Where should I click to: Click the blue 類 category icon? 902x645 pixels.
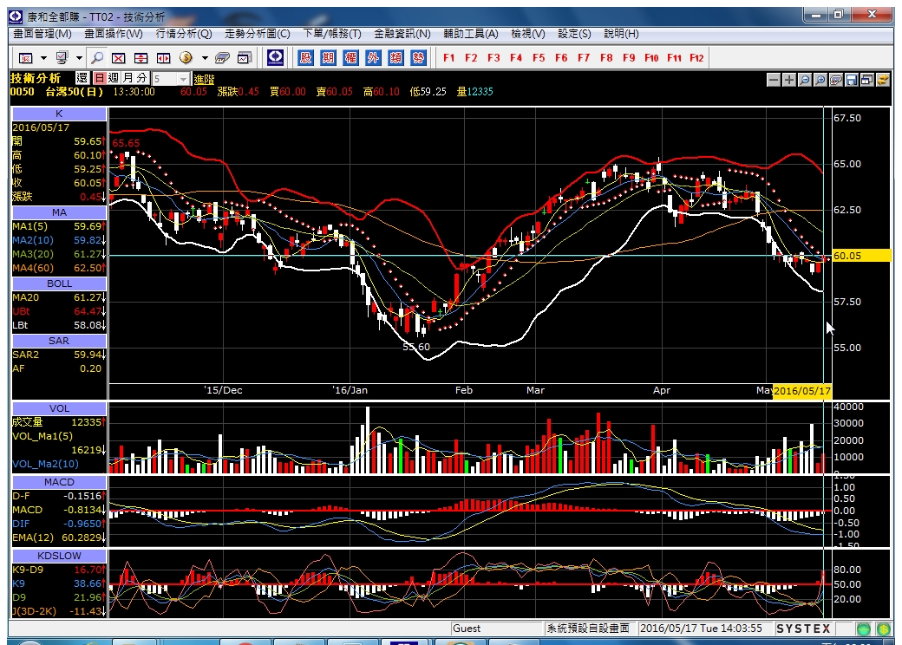coord(395,57)
